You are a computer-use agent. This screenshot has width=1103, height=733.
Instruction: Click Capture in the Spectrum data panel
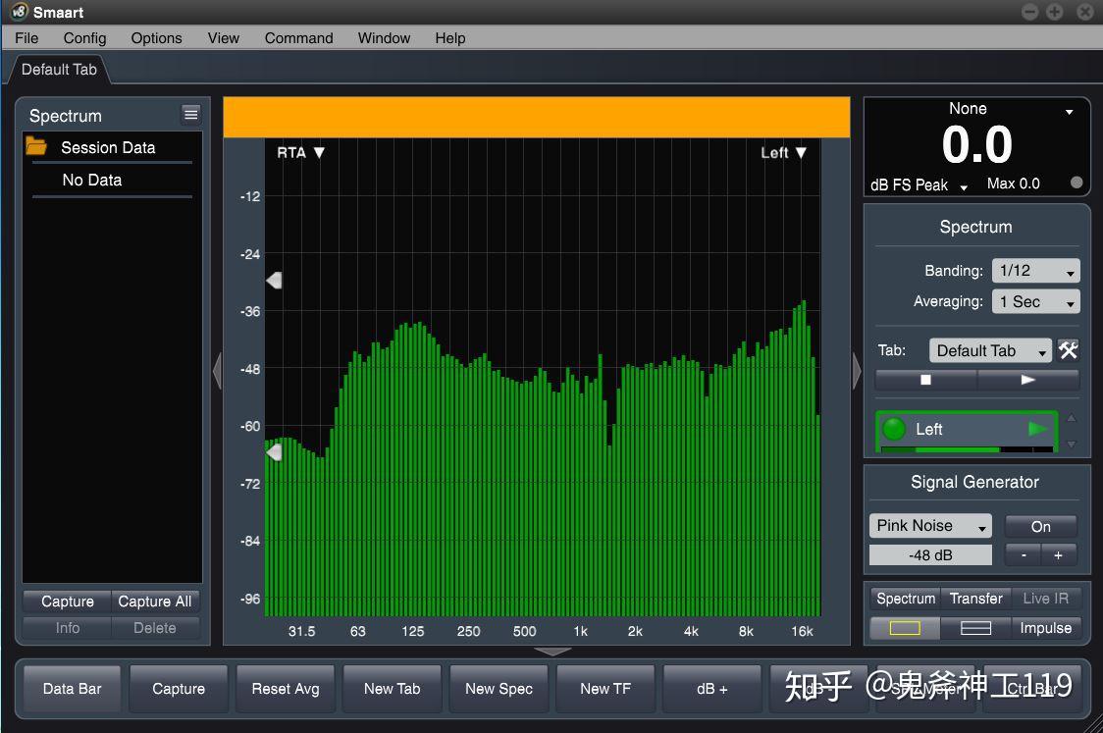tap(68, 602)
